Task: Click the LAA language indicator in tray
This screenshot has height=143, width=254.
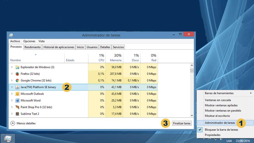Action: click(229, 141)
